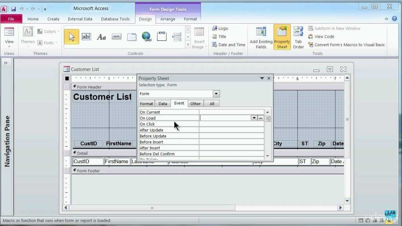The image size is (402, 226).
Task: Switch to the Home tab
Action: (x=33, y=19)
